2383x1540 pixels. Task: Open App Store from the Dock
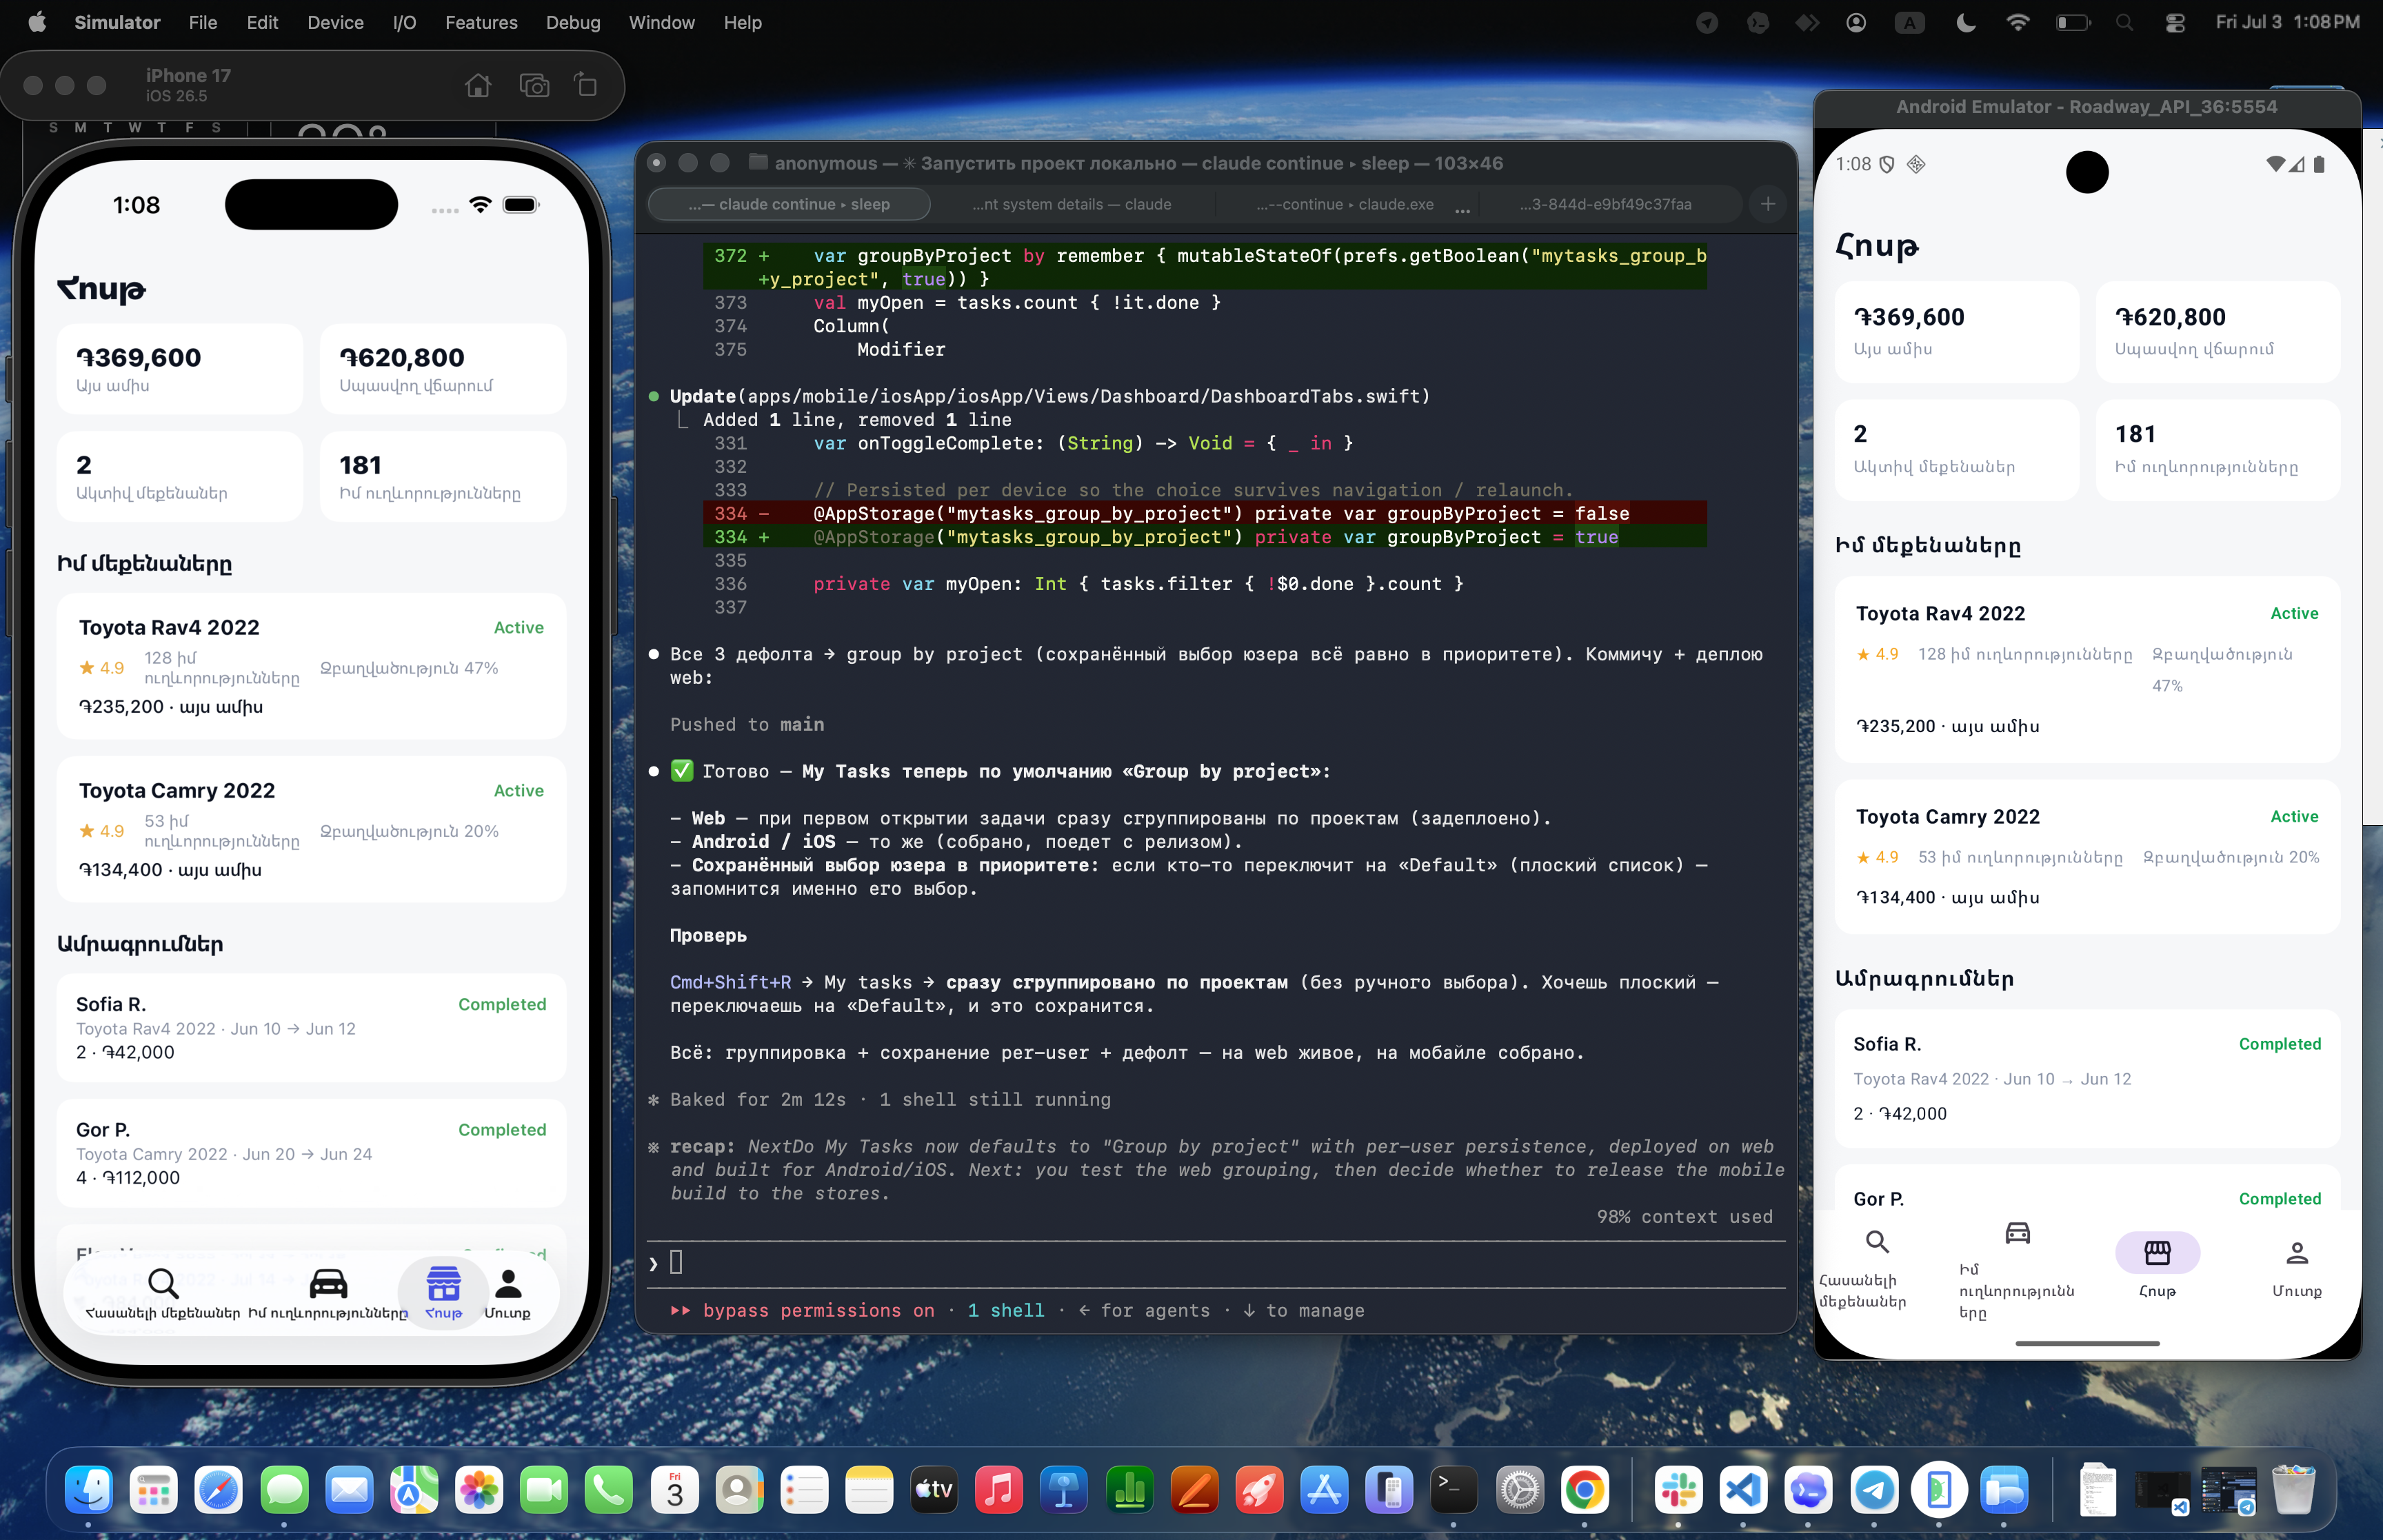pos(1324,1491)
